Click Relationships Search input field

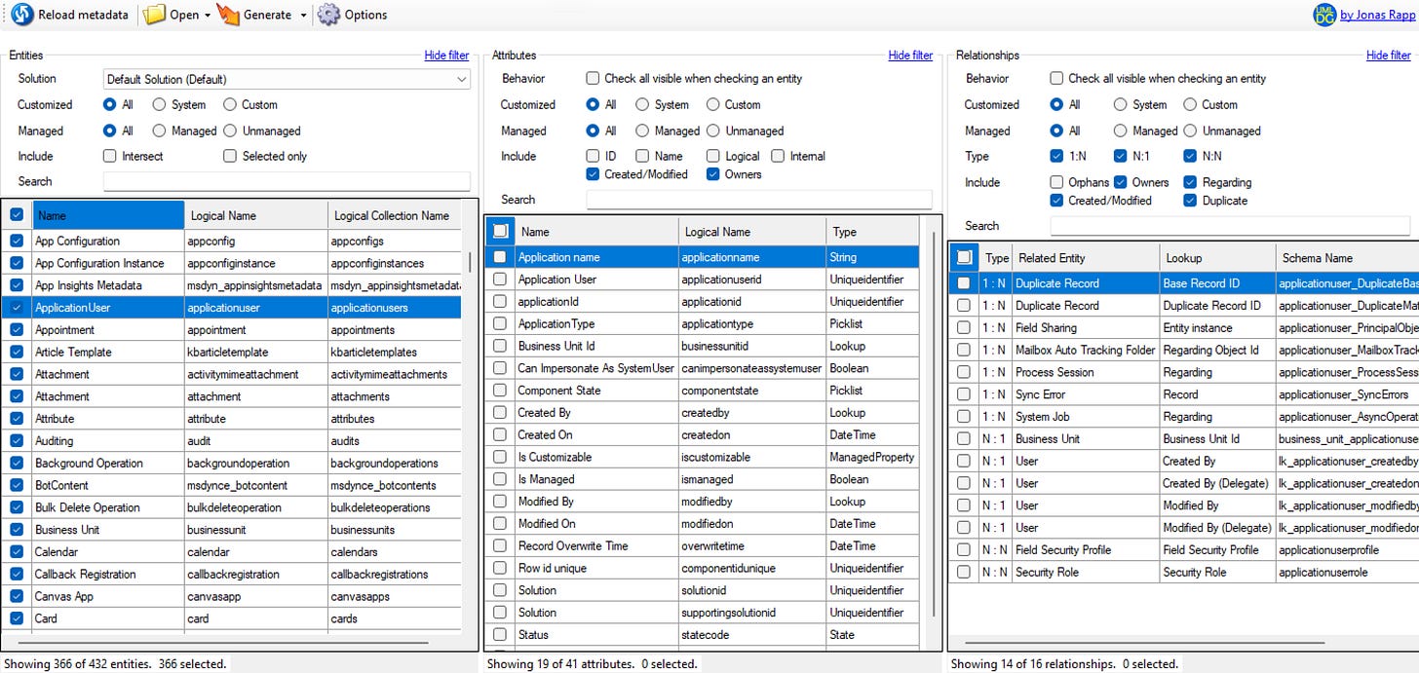point(1230,226)
